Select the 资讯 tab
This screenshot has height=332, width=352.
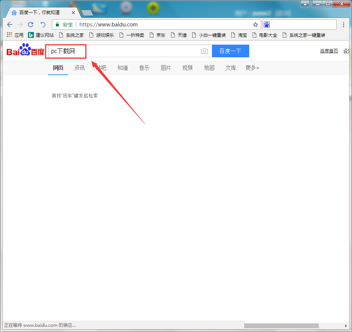point(79,68)
